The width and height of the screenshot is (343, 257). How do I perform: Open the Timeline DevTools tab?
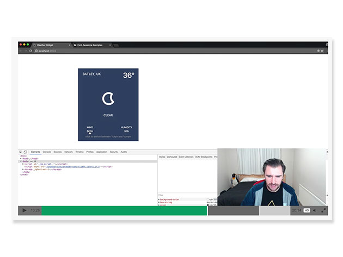point(79,152)
